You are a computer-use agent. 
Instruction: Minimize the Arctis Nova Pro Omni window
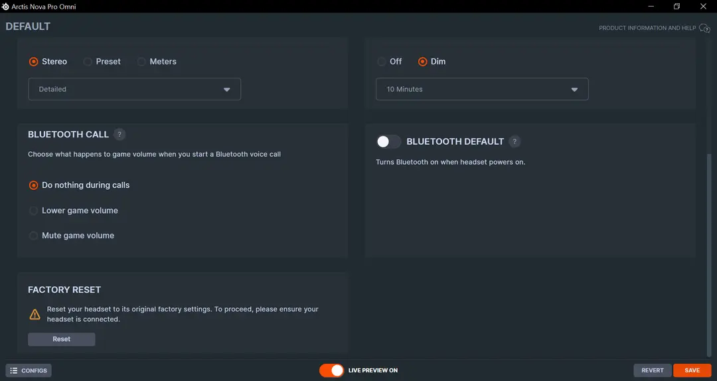click(x=651, y=7)
